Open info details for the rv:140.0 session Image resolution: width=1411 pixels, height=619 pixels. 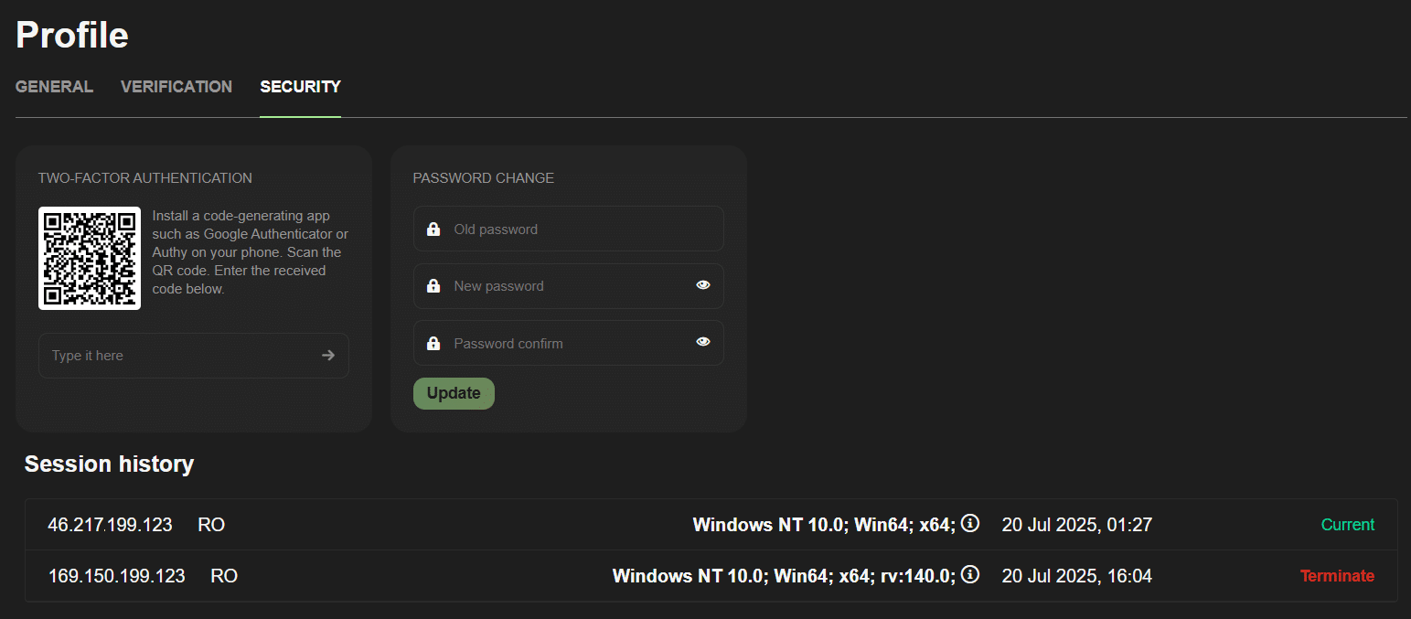(969, 574)
